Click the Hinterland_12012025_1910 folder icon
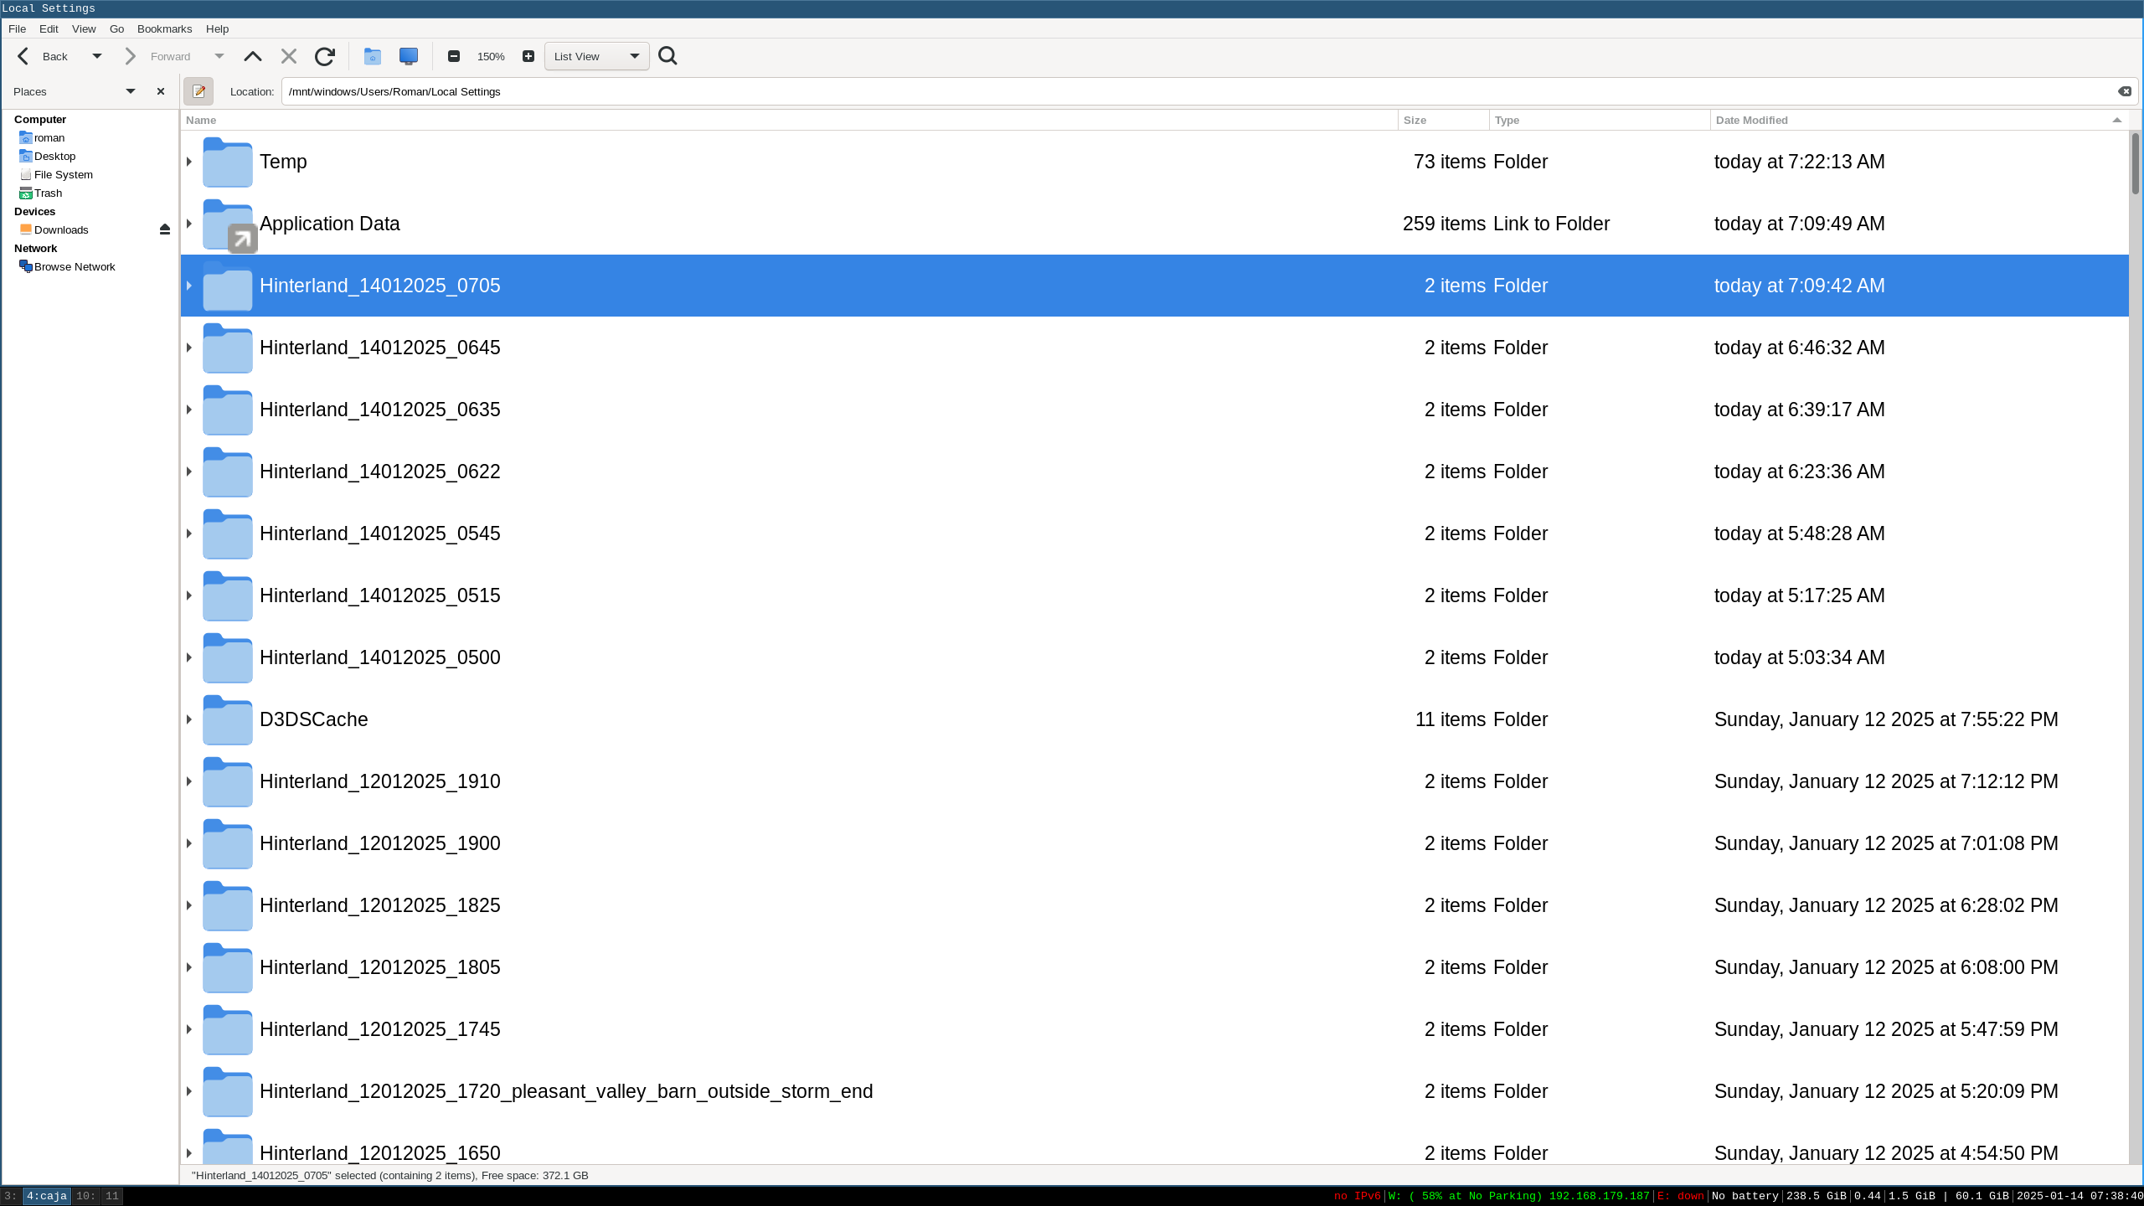2144x1206 pixels. (228, 781)
